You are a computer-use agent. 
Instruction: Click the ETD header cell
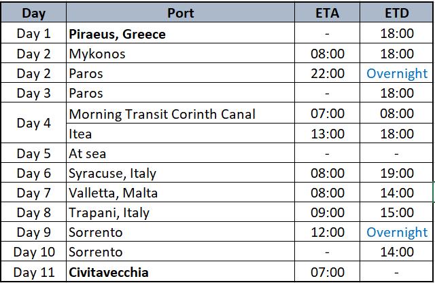pos(396,13)
